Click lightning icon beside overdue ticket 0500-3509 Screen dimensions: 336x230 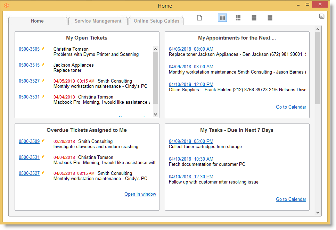click(x=43, y=141)
